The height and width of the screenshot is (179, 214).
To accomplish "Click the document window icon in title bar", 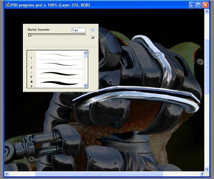I will point(7,5).
